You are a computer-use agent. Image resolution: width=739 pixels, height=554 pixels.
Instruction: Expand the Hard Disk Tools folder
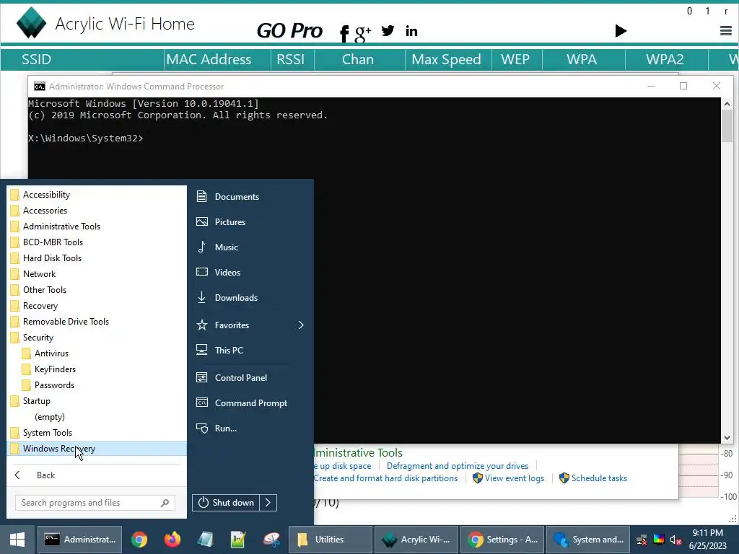pyautogui.click(x=97, y=258)
